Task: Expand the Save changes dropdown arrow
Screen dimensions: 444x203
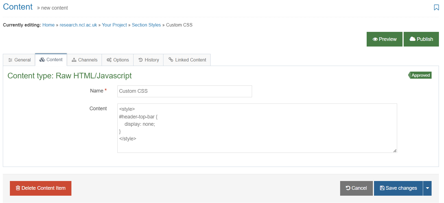Action: (427, 188)
